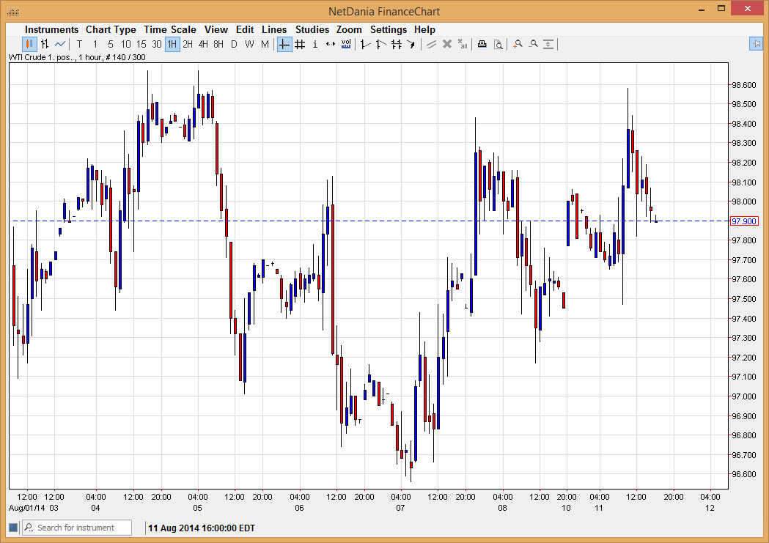Open the Chart Type menu
The height and width of the screenshot is (543, 769).
click(111, 29)
